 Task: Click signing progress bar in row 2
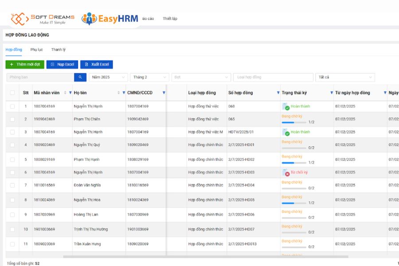[294, 122]
